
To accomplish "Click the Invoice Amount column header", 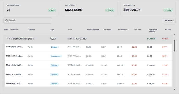I will (x=93, y=30).
